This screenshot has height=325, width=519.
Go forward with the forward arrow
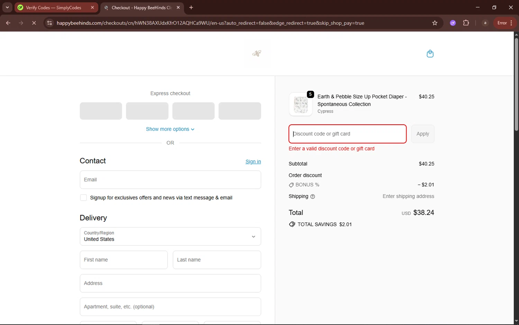[21, 23]
